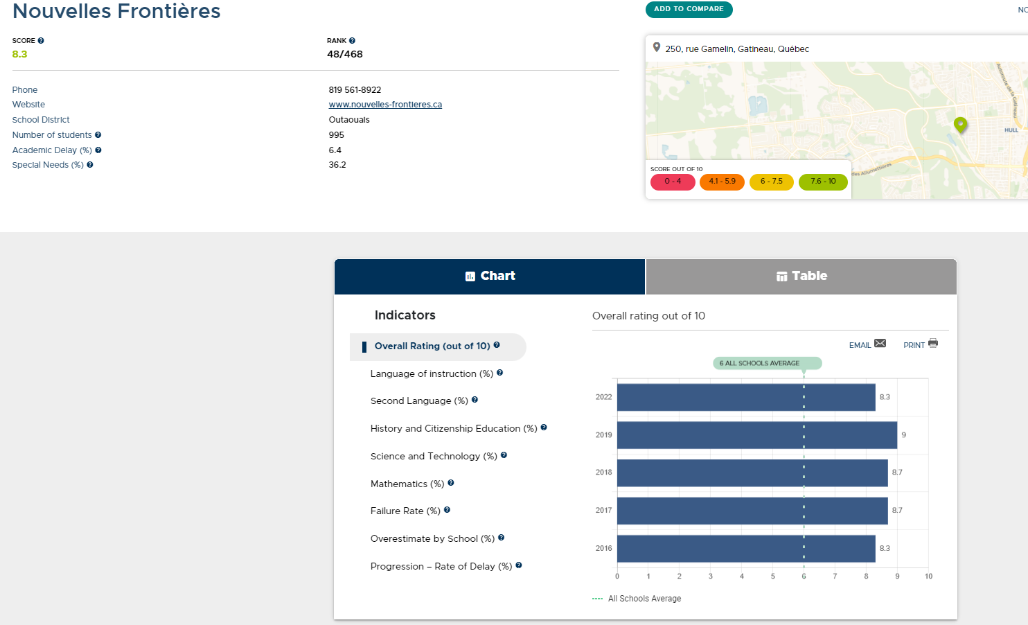Switch to the Table tab
Screen dimensions: 1028x625
pos(801,276)
